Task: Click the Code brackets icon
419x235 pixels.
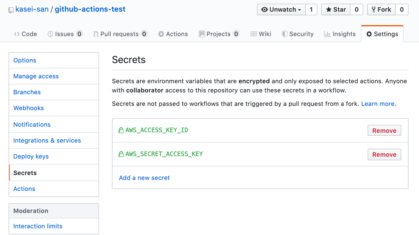Action: (16, 34)
